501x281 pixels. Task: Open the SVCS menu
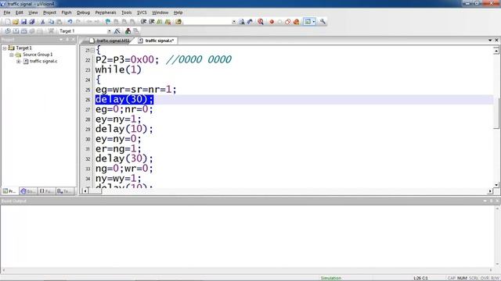[x=142, y=12]
